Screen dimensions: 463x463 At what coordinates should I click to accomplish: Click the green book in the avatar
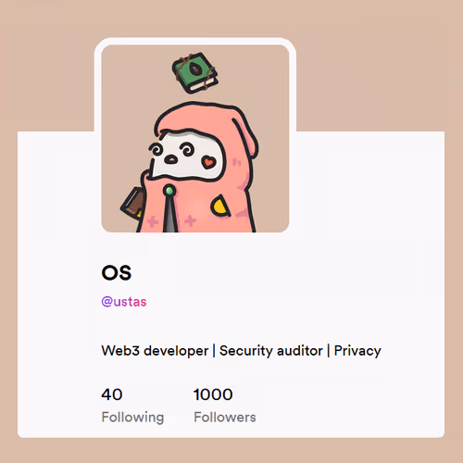pyautogui.click(x=195, y=73)
